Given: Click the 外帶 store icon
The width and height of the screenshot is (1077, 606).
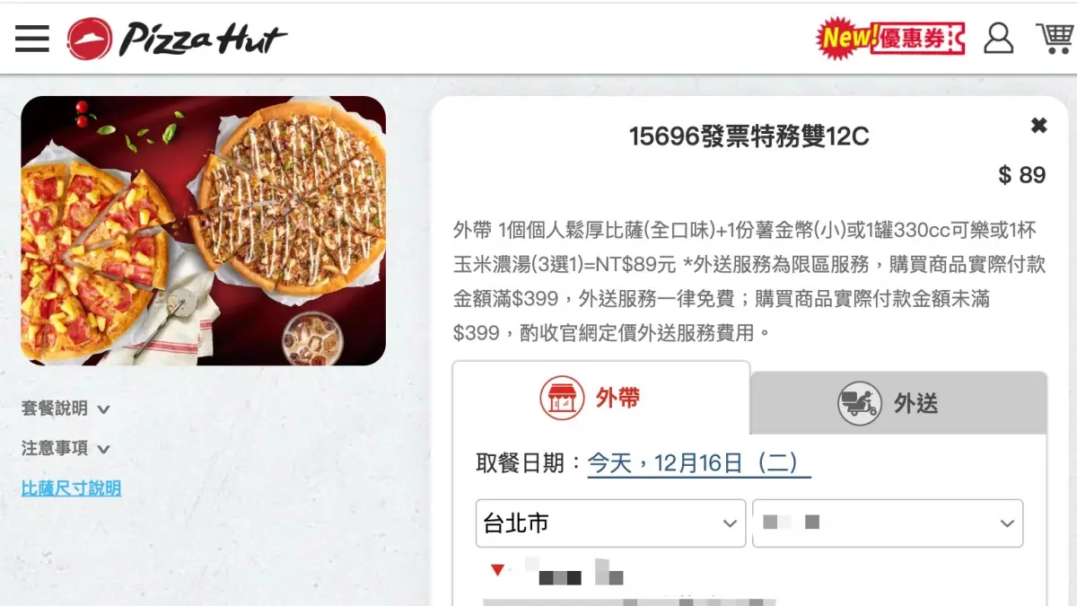Looking at the screenshot, I should [563, 399].
